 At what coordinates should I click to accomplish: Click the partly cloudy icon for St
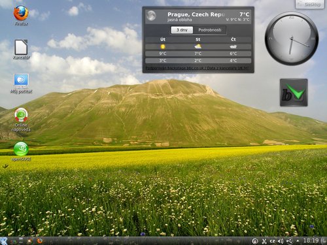(198, 46)
